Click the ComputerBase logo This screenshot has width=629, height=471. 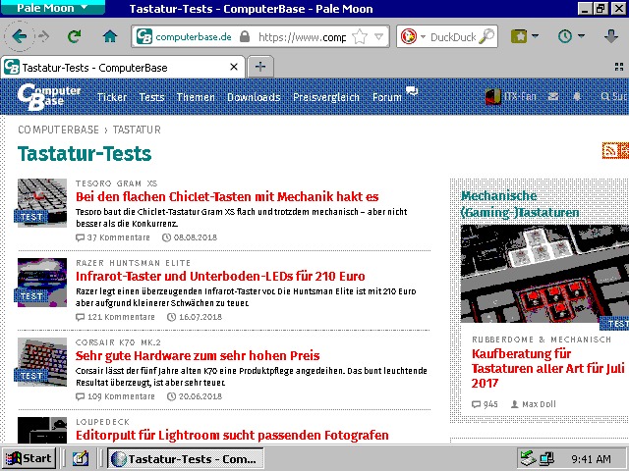coord(48,96)
